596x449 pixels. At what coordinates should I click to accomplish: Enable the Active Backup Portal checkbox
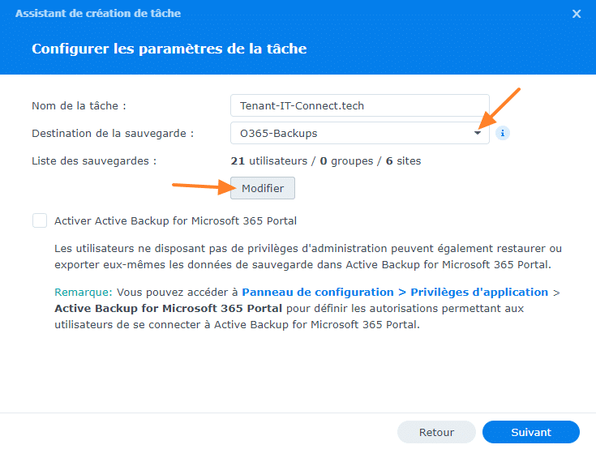point(40,220)
